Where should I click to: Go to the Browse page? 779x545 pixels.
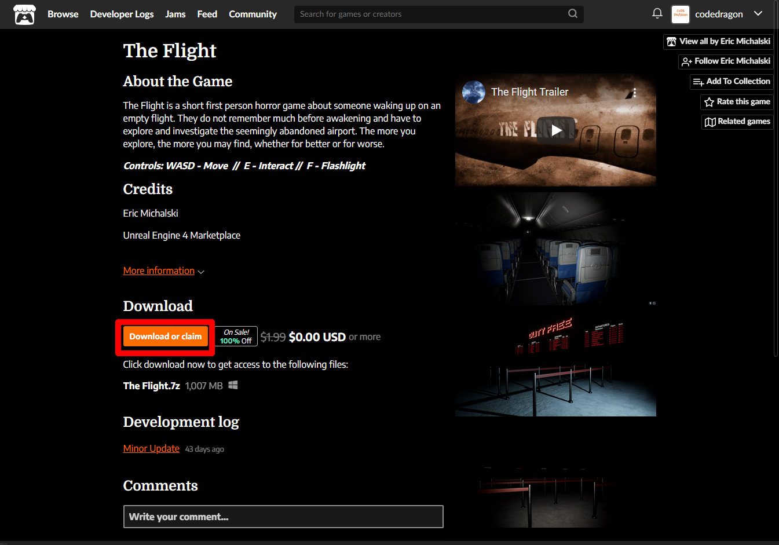63,14
